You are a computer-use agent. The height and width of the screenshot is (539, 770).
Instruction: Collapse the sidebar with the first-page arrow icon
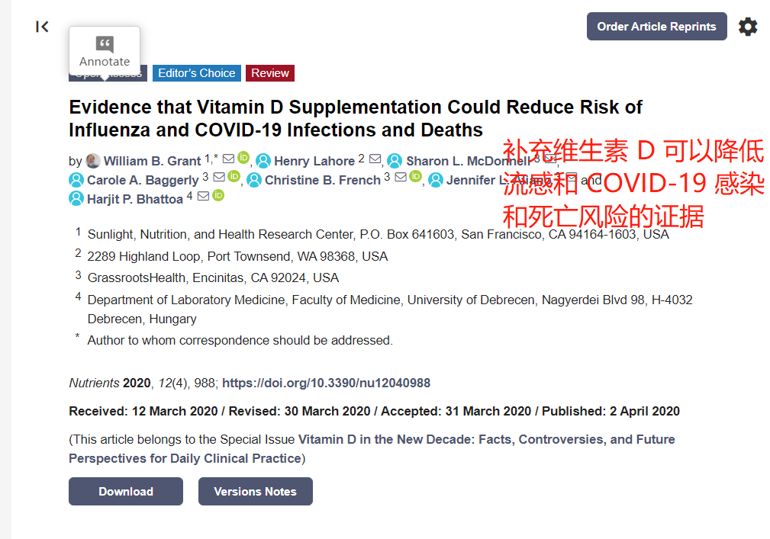pos(42,27)
